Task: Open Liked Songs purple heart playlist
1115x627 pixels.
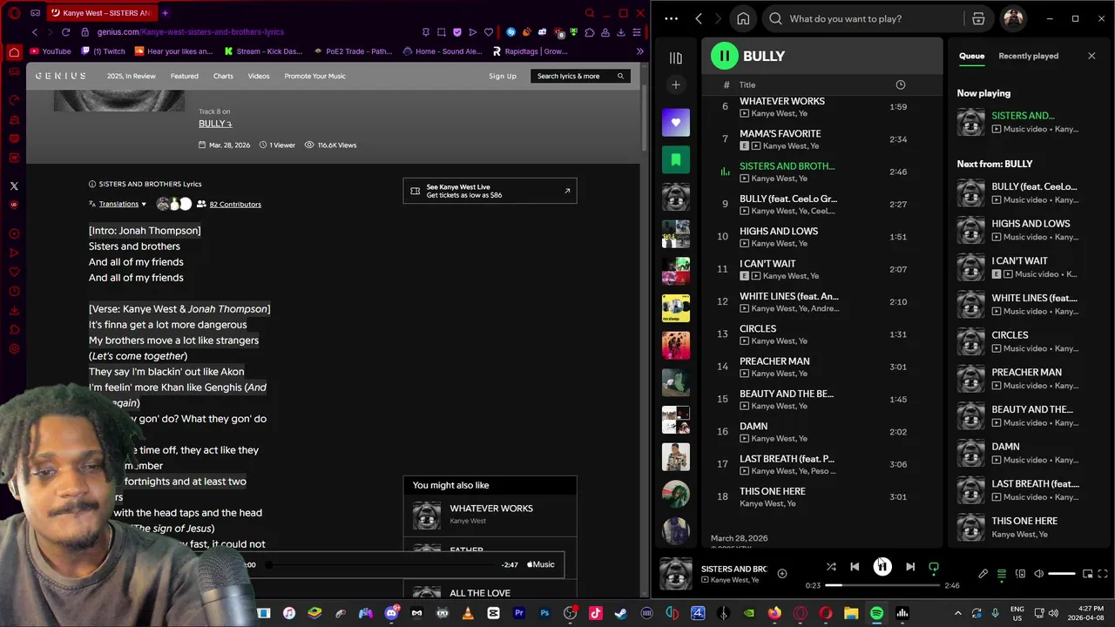Action: [675, 123]
